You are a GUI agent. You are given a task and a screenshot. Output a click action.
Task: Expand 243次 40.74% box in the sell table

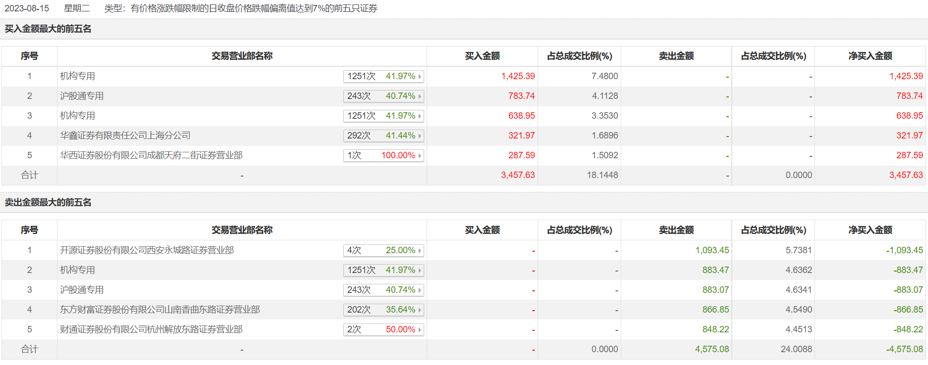(383, 290)
